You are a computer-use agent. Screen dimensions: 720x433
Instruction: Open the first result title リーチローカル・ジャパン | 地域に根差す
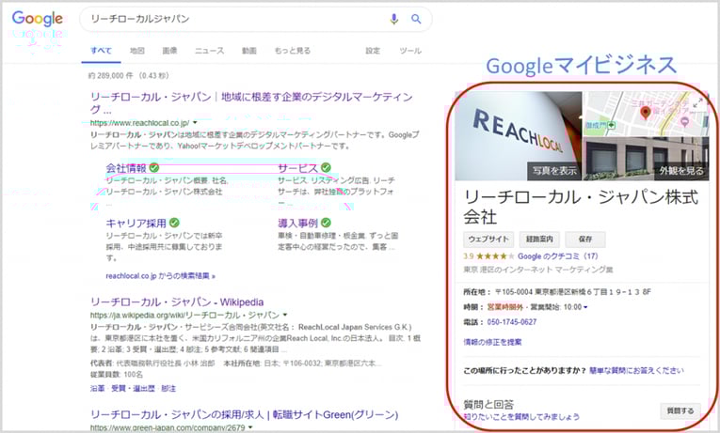click(x=251, y=103)
